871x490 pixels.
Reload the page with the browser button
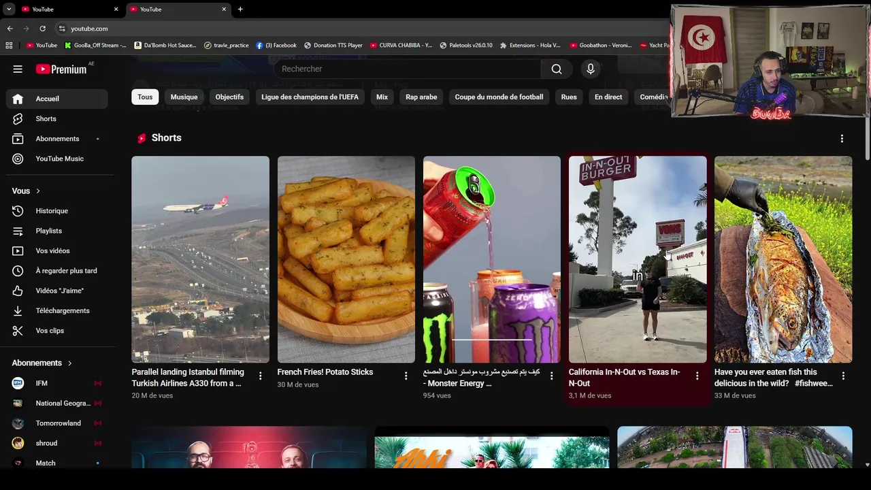pyautogui.click(x=42, y=29)
